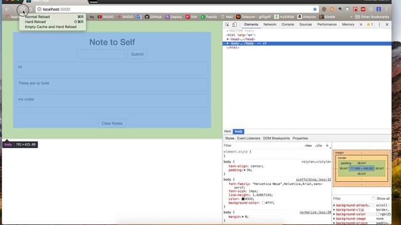Screen dimensions: 401x225
Task: Switch to the Performance tab
Action: tap(327, 24)
